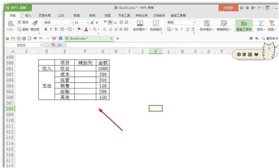Click the decrease indent icon
This screenshot has height=168, width=279.
121,22
